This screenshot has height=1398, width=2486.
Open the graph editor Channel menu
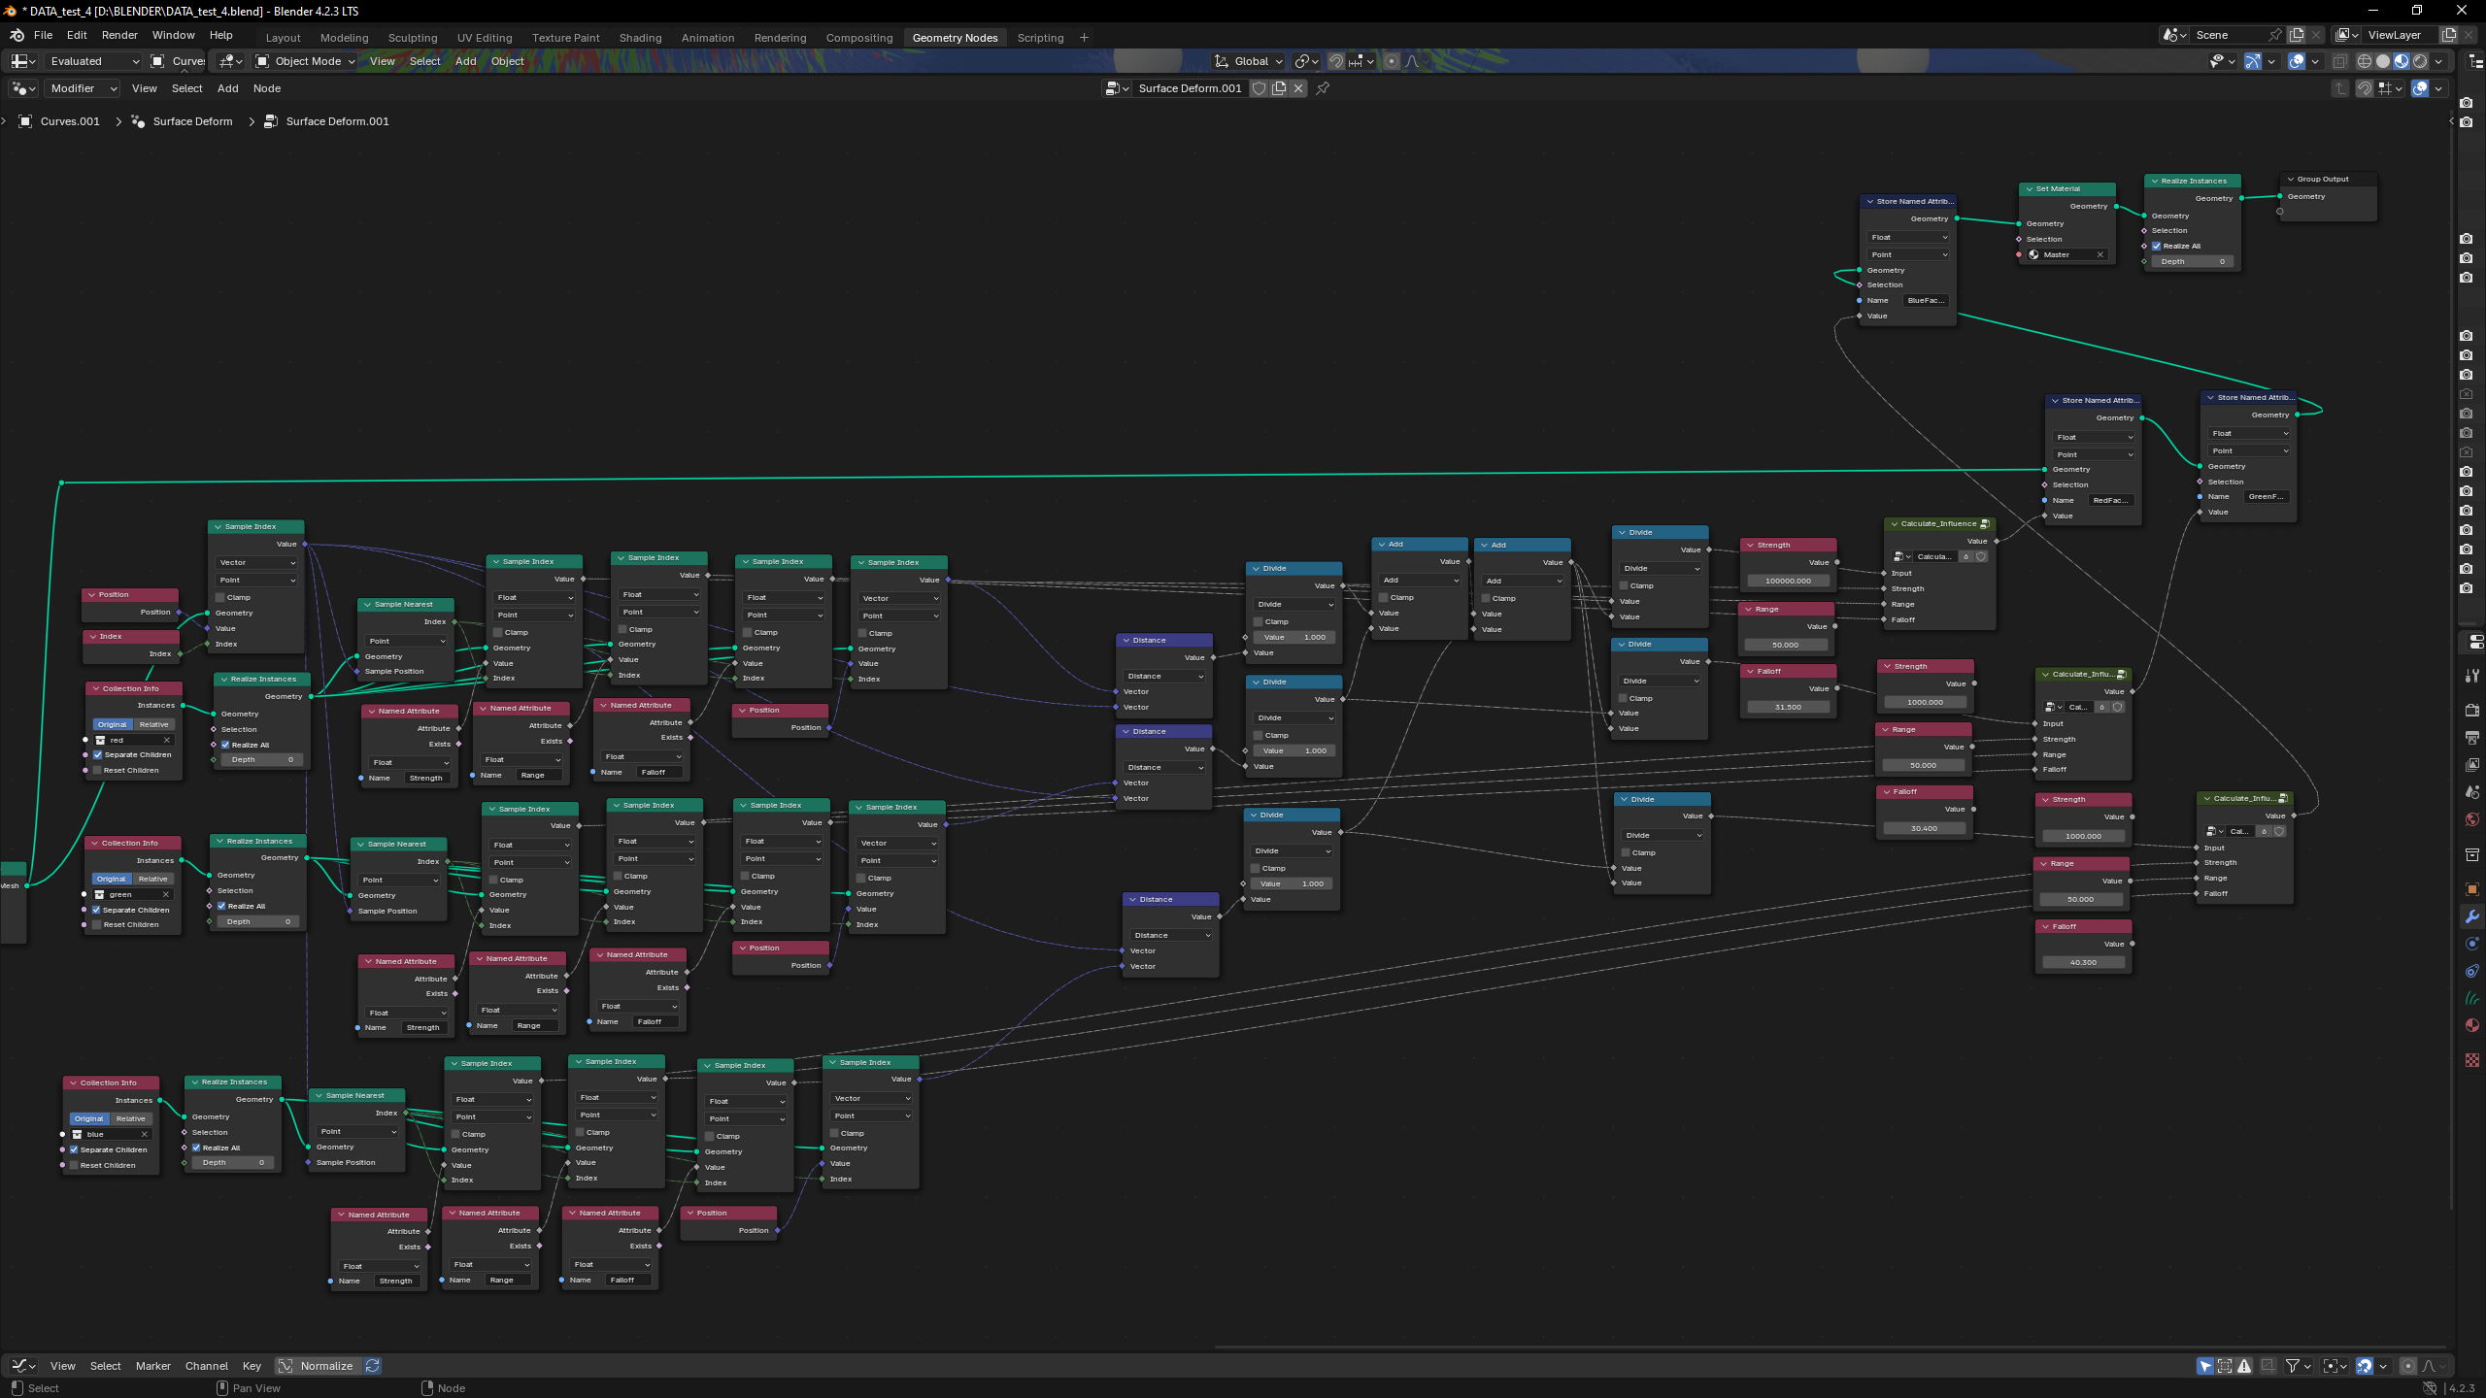[206, 1366]
